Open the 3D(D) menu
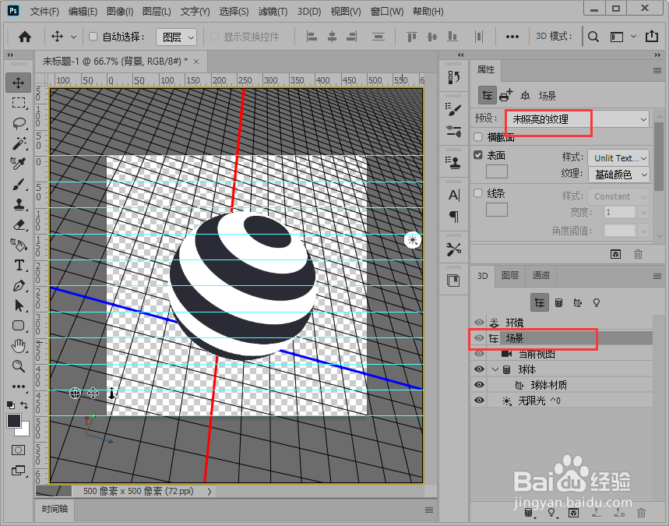669x526 pixels. coord(309,12)
